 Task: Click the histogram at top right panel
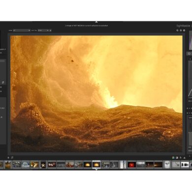click(191, 40)
